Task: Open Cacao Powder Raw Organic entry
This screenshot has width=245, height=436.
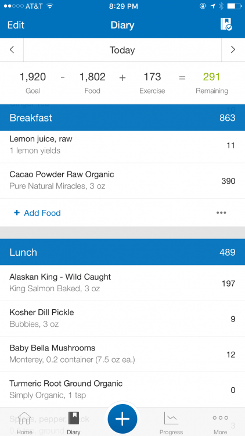Action: pyautogui.click(x=123, y=181)
